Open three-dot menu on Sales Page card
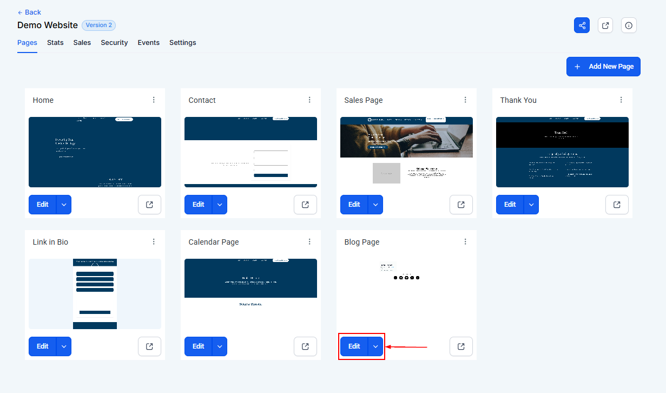Image resolution: width=666 pixels, height=393 pixels. (465, 100)
